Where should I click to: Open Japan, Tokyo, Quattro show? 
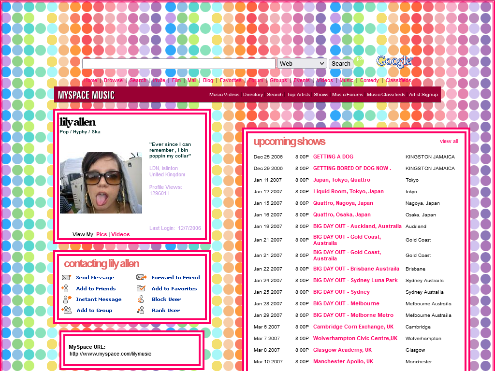click(342, 180)
